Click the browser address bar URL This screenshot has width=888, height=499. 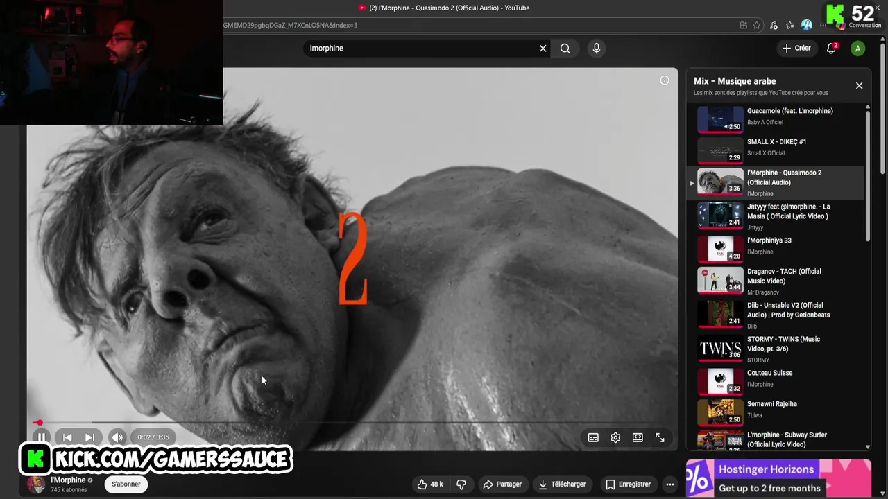point(290,25)
